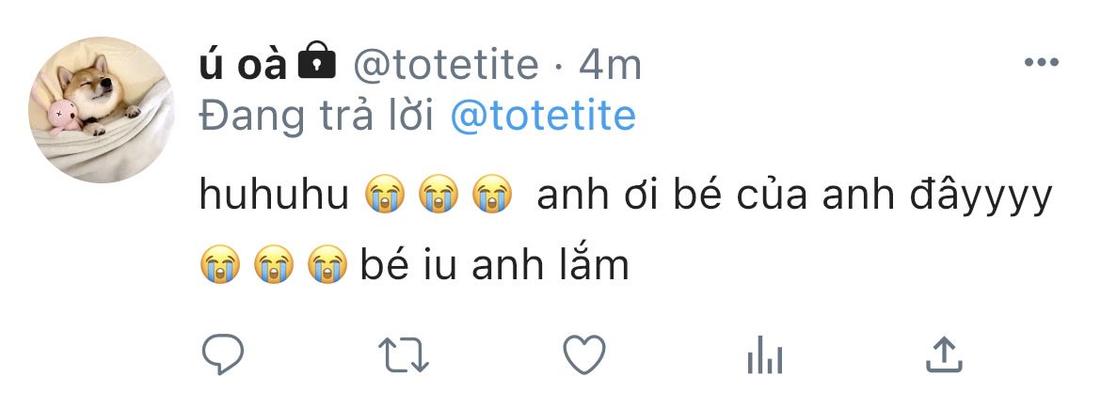Viewport: 1101px width, 393px height.
Task: Click the display name "ú oà"
Action: click(x=243, y=65)
